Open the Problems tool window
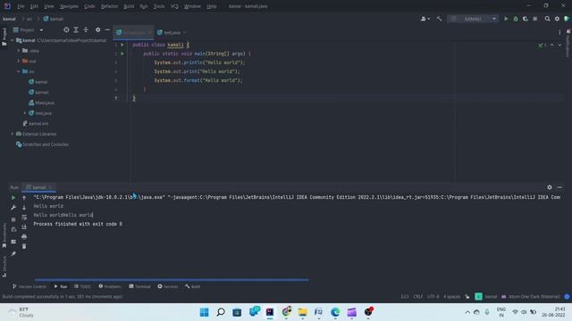Viewport: 572px width, 321px height. click(109, 287)
